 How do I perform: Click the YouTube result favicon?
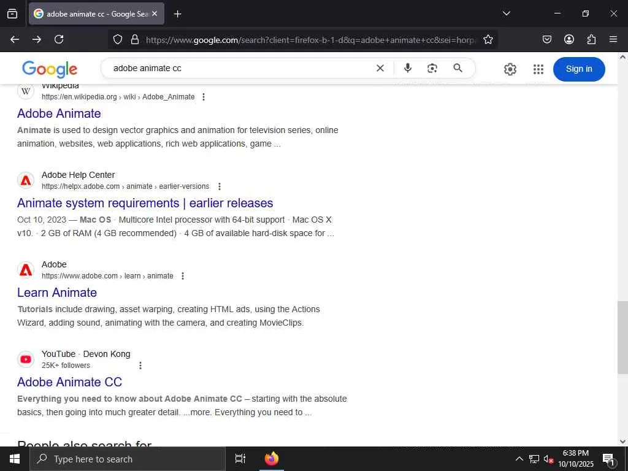pyautogui.click(x=26, y=359)
